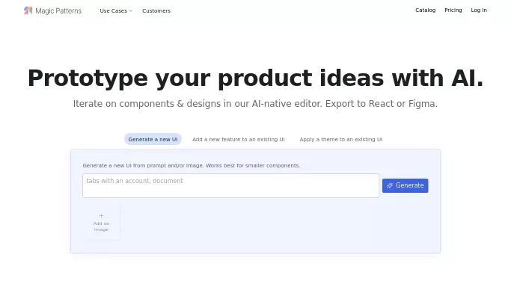The image size is (511, 287).
Task: Switch to Apply a theme tab
Action: [341, 139]
